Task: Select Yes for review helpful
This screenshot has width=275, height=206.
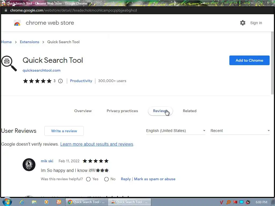Action: point(88,179)
